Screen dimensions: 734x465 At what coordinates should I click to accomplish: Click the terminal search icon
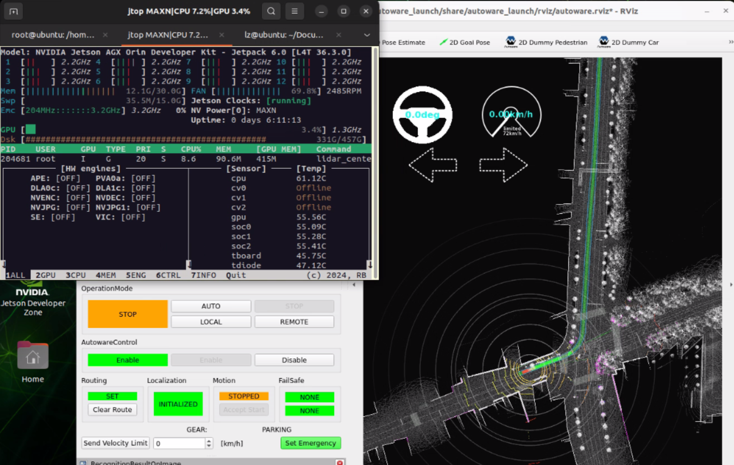coord(271,11)
